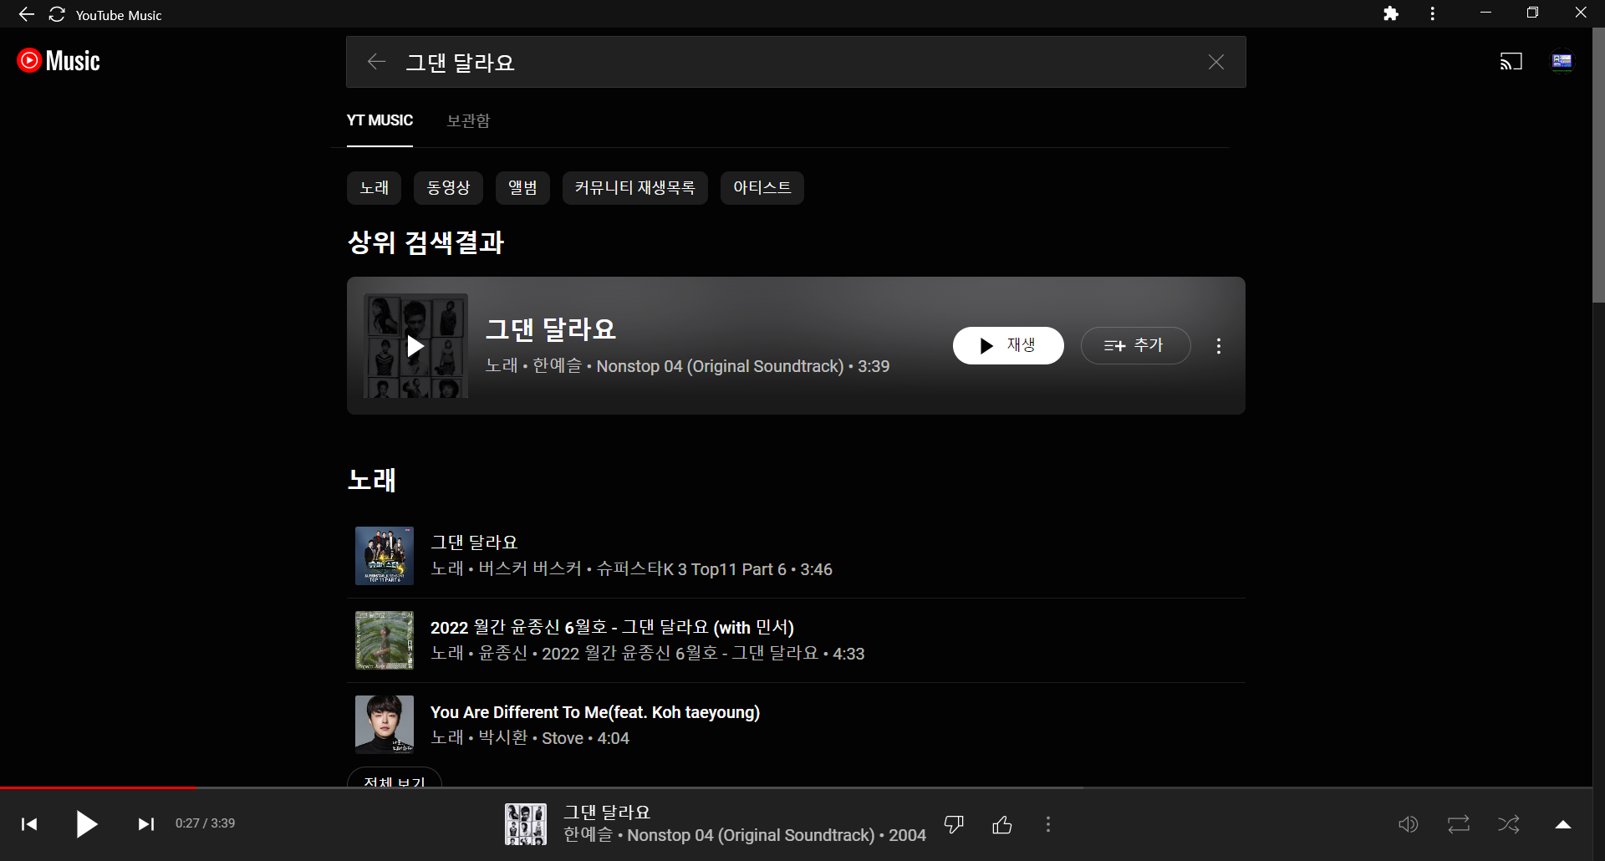Resume playback with the player bar play button
Image resolution: width=1605 pixels, height=861 pixels.
(x=87, y=824)
